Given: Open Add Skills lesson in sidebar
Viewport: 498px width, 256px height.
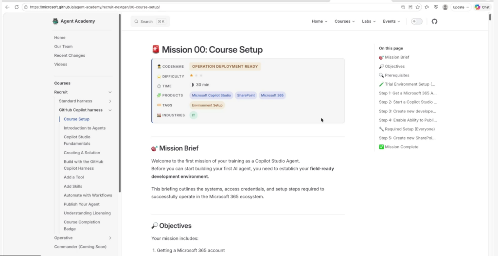Looking at the screenshot, I should pyautogui.click(x=73, y=186).
